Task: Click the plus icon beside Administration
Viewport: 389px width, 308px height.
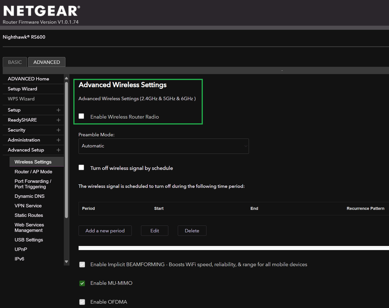Action: tap(58, 140)
